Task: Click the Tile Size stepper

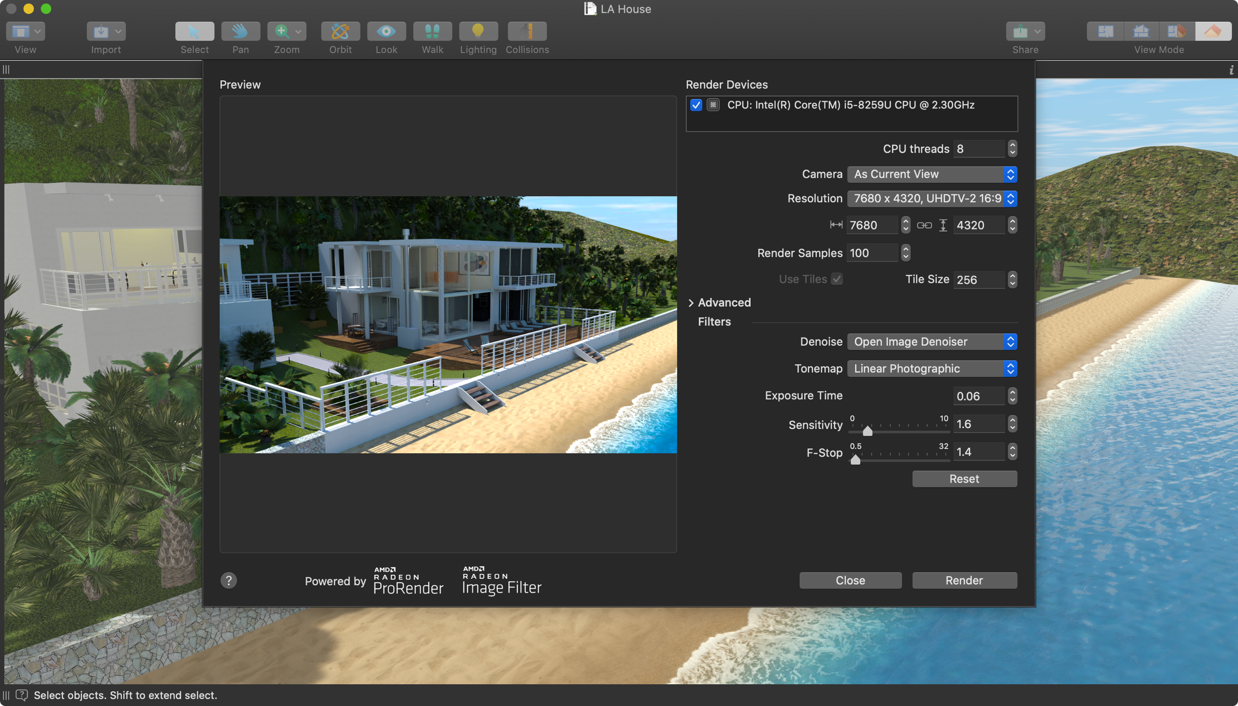Action: click(x=1012, y=280)
